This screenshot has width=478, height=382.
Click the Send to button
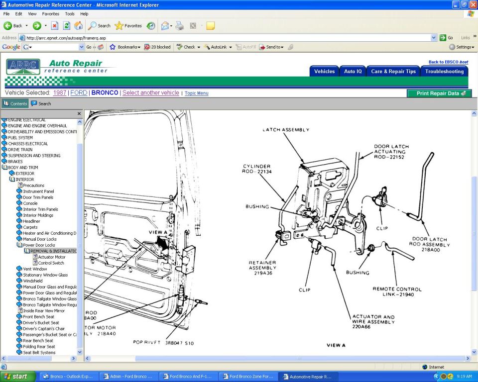click(271, 47)
